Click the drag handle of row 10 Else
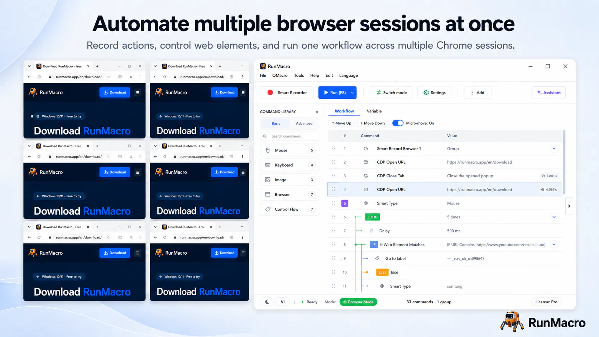This screenshot has width=599, height=337. coord(334,272)
